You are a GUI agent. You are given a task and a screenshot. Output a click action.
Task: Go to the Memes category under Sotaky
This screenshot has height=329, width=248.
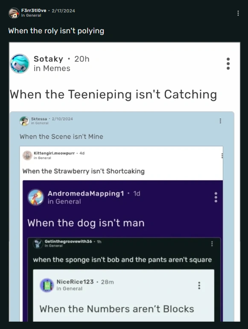pyautogui.click(x=57, y=68)
